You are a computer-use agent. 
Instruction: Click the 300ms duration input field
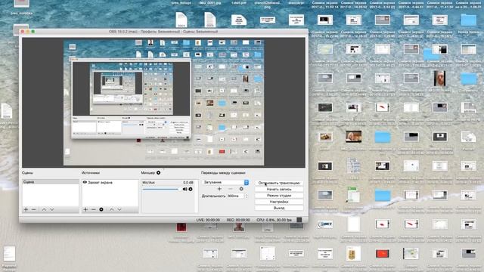pos(235,196)
